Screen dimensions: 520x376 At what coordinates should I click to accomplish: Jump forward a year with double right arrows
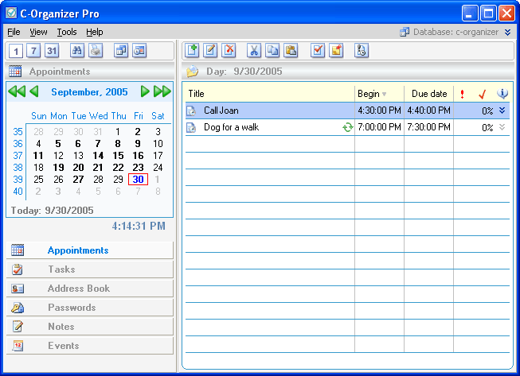pos(162,91)
